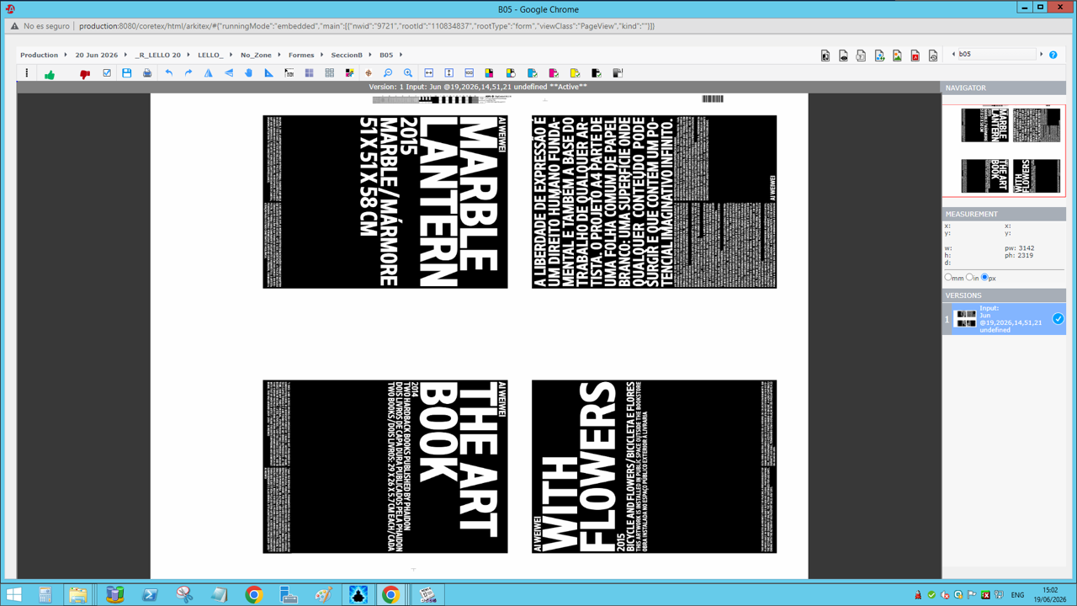Expand the arrow after No_Zone breadcrumb
1077x606 pixels.
coord(279,55)
